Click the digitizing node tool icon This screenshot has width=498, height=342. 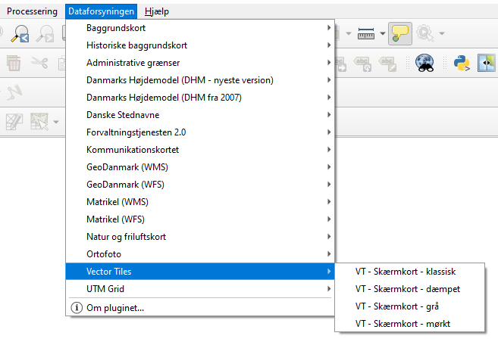(x=14, y=92)
